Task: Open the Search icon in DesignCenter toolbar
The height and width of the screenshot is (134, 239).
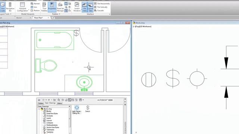Action: pyautogui.click(x=59, y=100)
